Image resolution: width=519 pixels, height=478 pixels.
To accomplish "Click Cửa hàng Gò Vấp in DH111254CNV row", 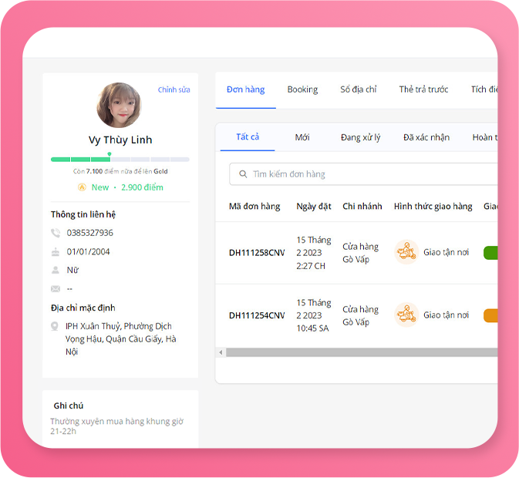I will [x=360, y=315].
